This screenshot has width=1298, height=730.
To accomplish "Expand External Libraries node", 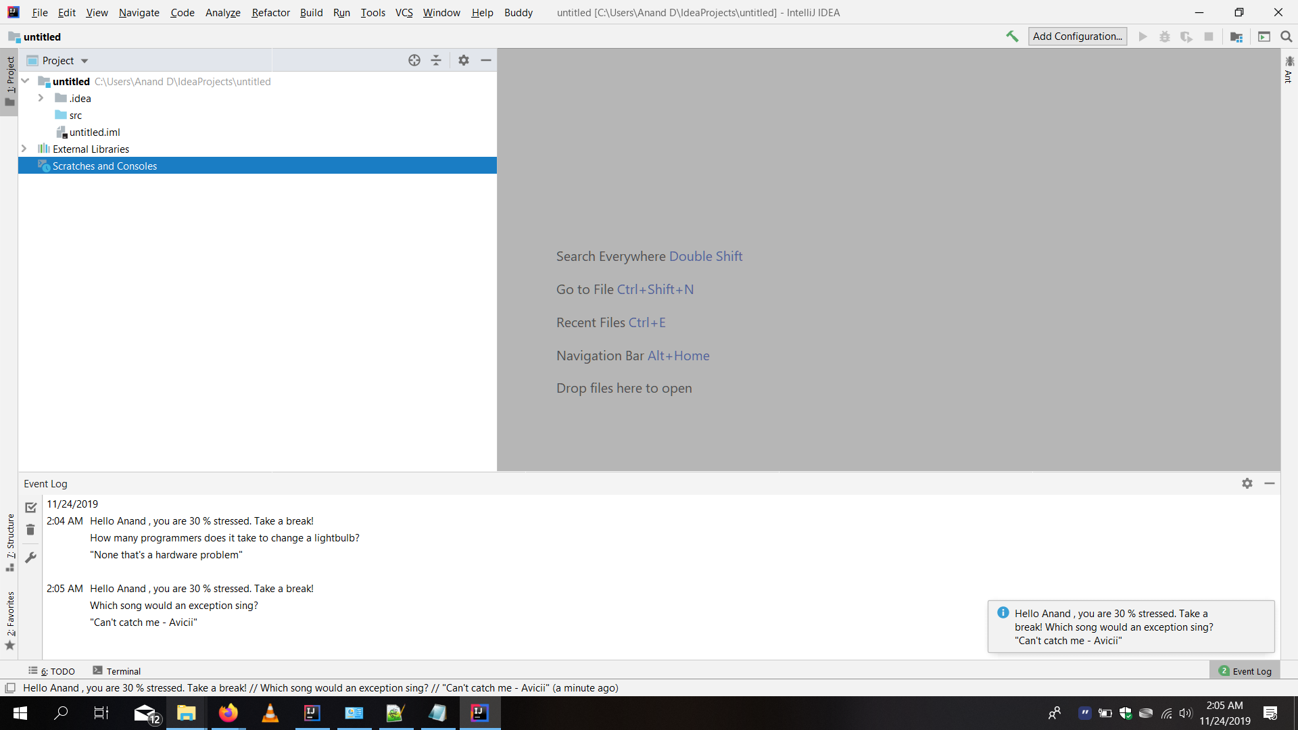I will (24, 149).
